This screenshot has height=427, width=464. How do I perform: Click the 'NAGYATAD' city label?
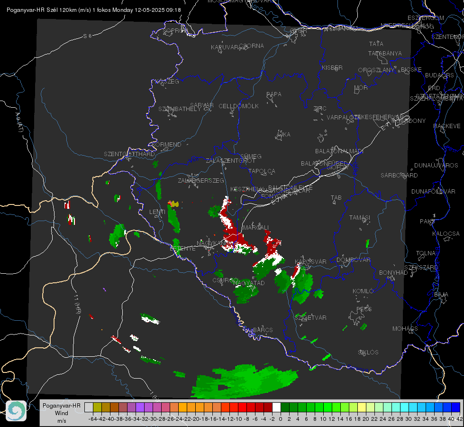[249, 283]
